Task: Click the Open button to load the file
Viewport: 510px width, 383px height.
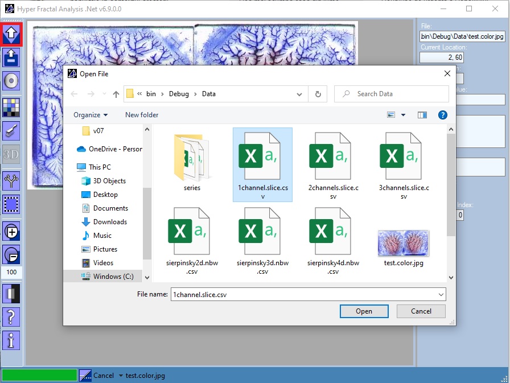Action: (364, 311)
